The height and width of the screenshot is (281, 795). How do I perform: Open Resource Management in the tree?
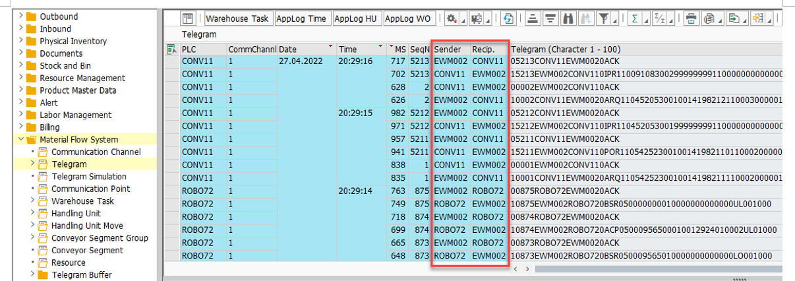82,78
